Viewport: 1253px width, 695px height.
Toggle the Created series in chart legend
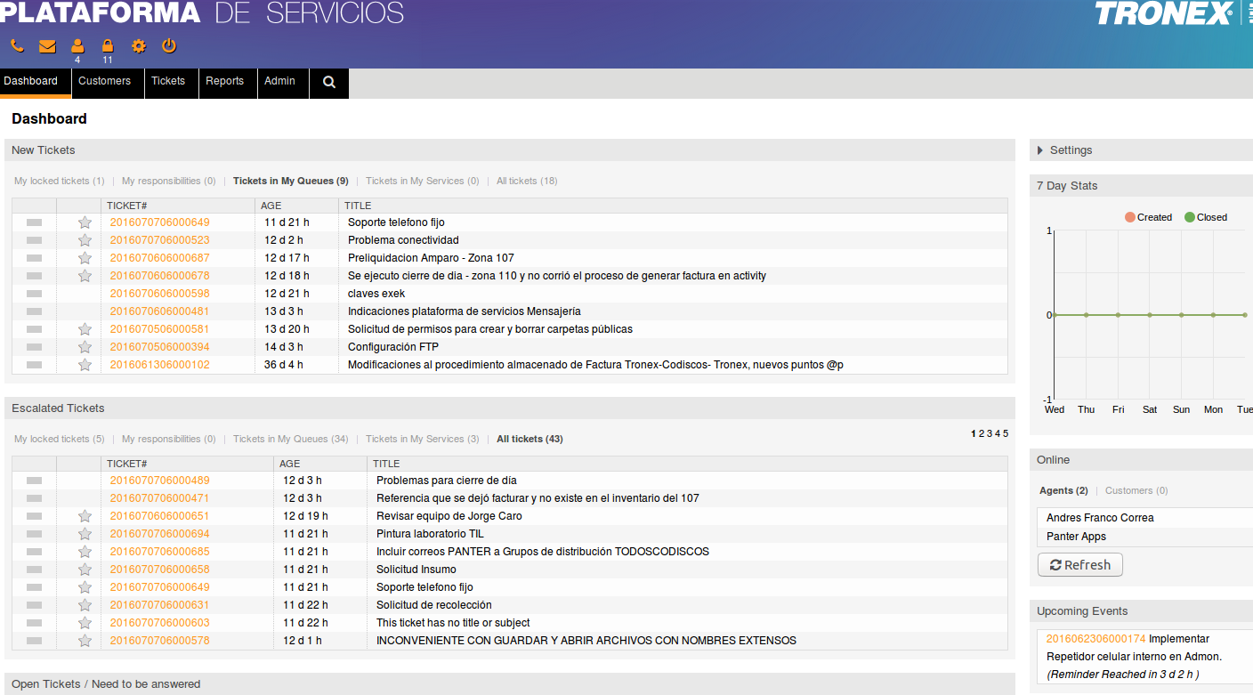pos(1148,217)
